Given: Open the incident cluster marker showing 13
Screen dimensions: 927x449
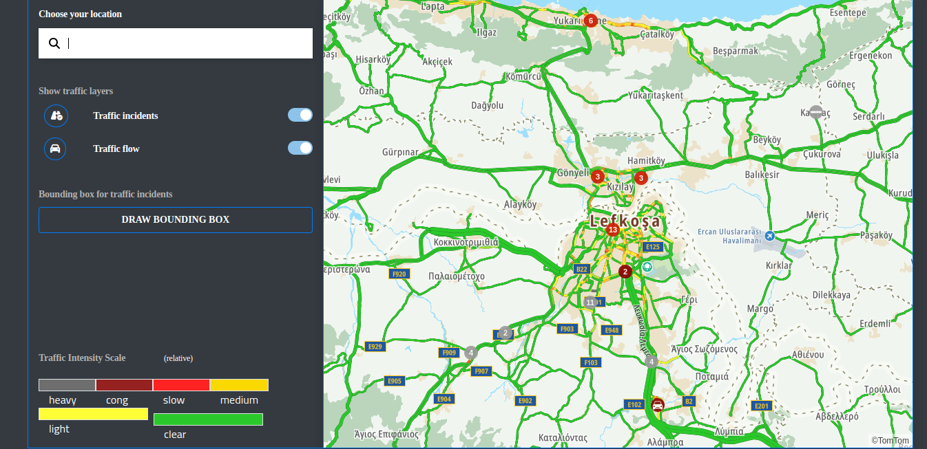Looking at the screenshot, I should point(612,230).
